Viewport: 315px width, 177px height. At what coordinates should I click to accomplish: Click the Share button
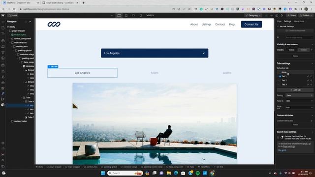291,15
